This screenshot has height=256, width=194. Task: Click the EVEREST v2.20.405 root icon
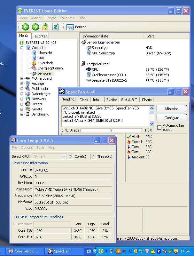[21, 43]
